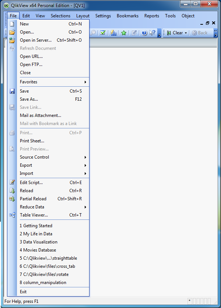Click the New document icon in menu

click(12, 24)
